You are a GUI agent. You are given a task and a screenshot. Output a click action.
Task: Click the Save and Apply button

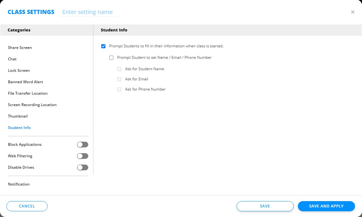(x=326, y=206)
